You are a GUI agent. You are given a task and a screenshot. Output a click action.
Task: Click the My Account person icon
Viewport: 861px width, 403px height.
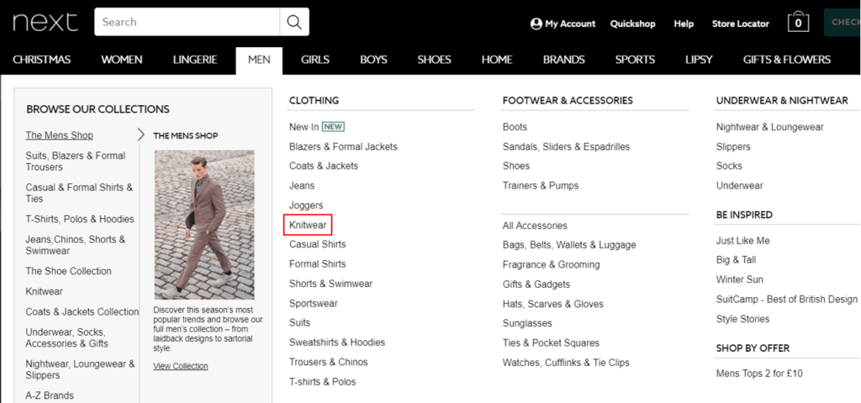[x=536, y=24]
